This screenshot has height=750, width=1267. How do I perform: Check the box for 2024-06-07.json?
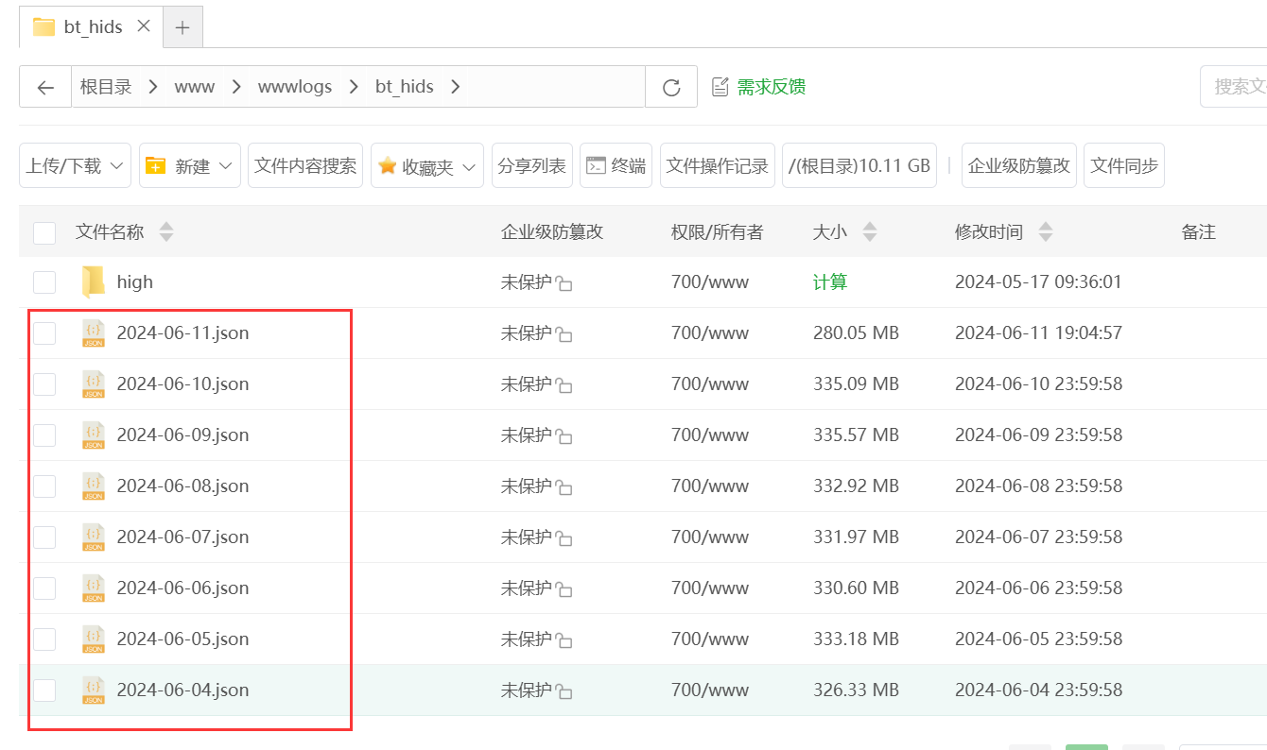click(x=44, y=537)
